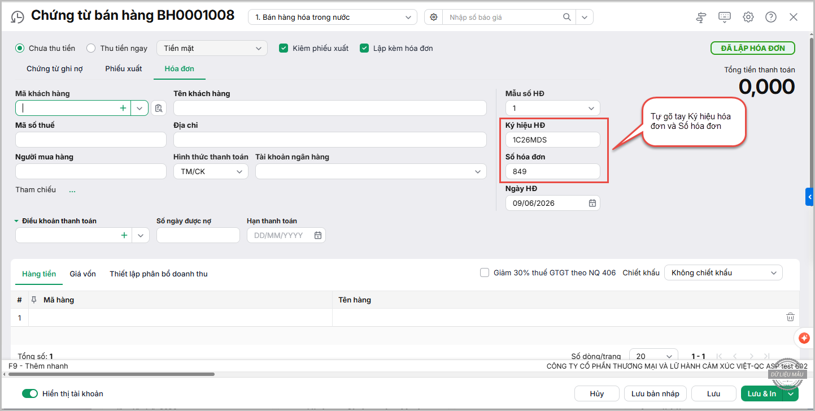Click Lưu bản nháp button
The width and height of the screenshot is (815, 411).
[655, 393]
